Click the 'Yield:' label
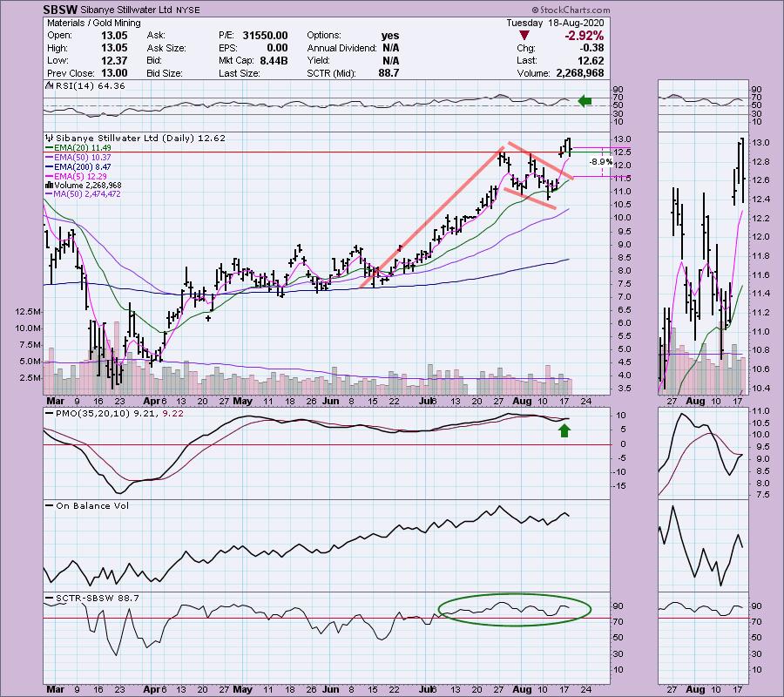 319,60
